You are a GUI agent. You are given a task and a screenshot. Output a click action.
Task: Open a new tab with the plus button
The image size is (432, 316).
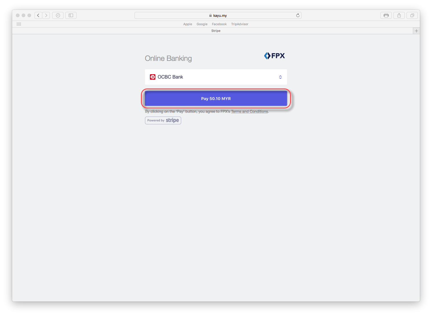(x=416, y=31)
